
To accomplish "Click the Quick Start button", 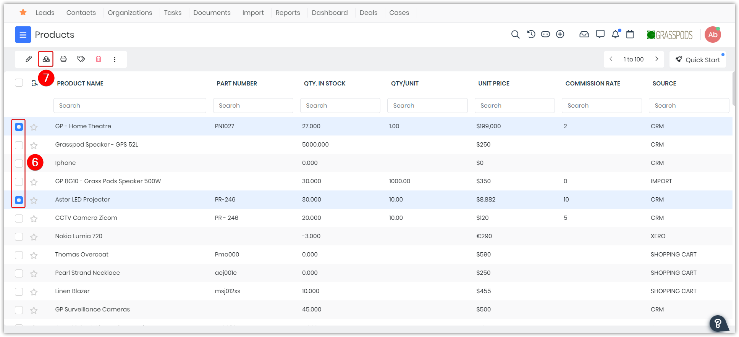I will (698, 60).
